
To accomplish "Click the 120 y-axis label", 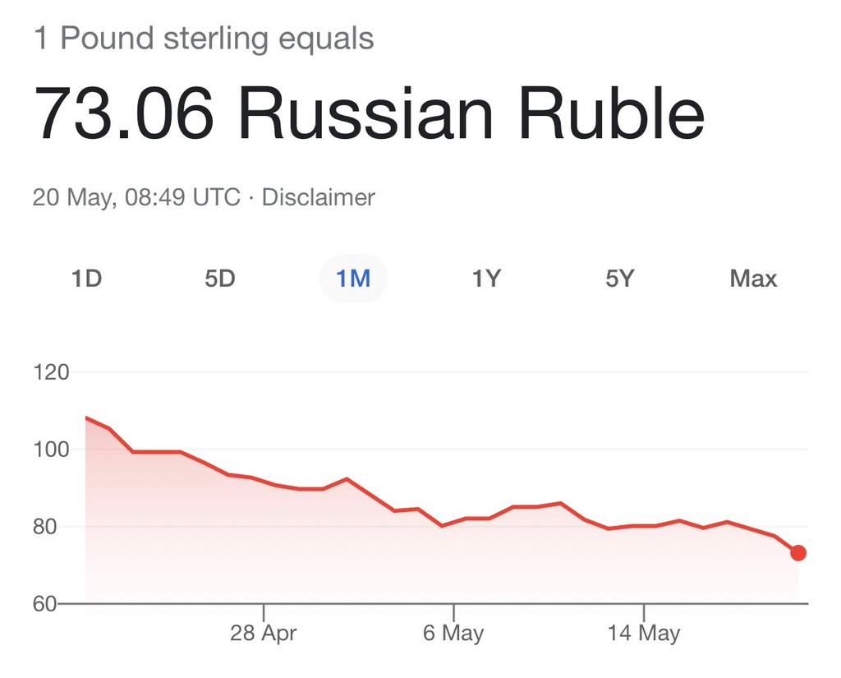I will point(52,372).
